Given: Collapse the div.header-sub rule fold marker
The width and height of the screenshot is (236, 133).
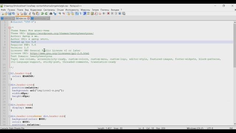Looking at the screenshot, I should pyautogui.click(x=10, y=105).
